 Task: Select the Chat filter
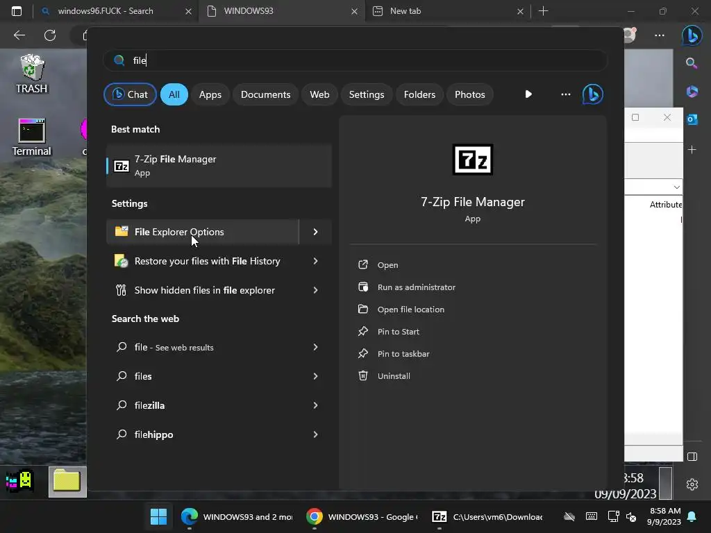point(130,94)
